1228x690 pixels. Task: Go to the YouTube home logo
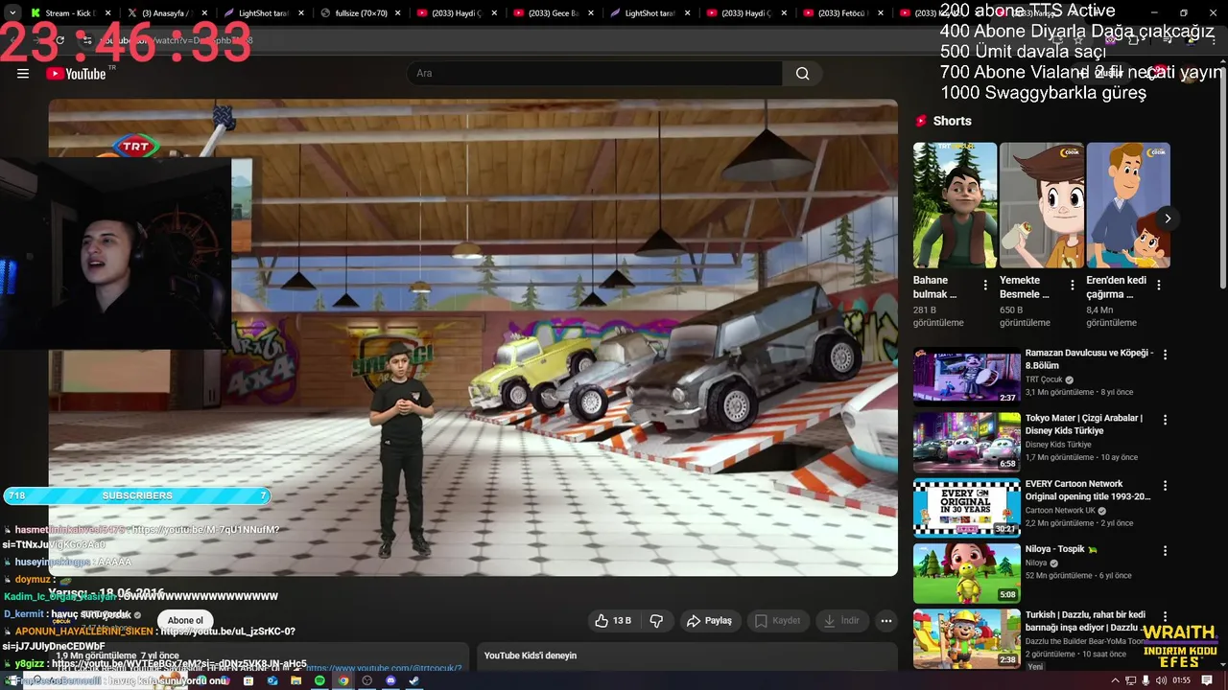(75, 74)
